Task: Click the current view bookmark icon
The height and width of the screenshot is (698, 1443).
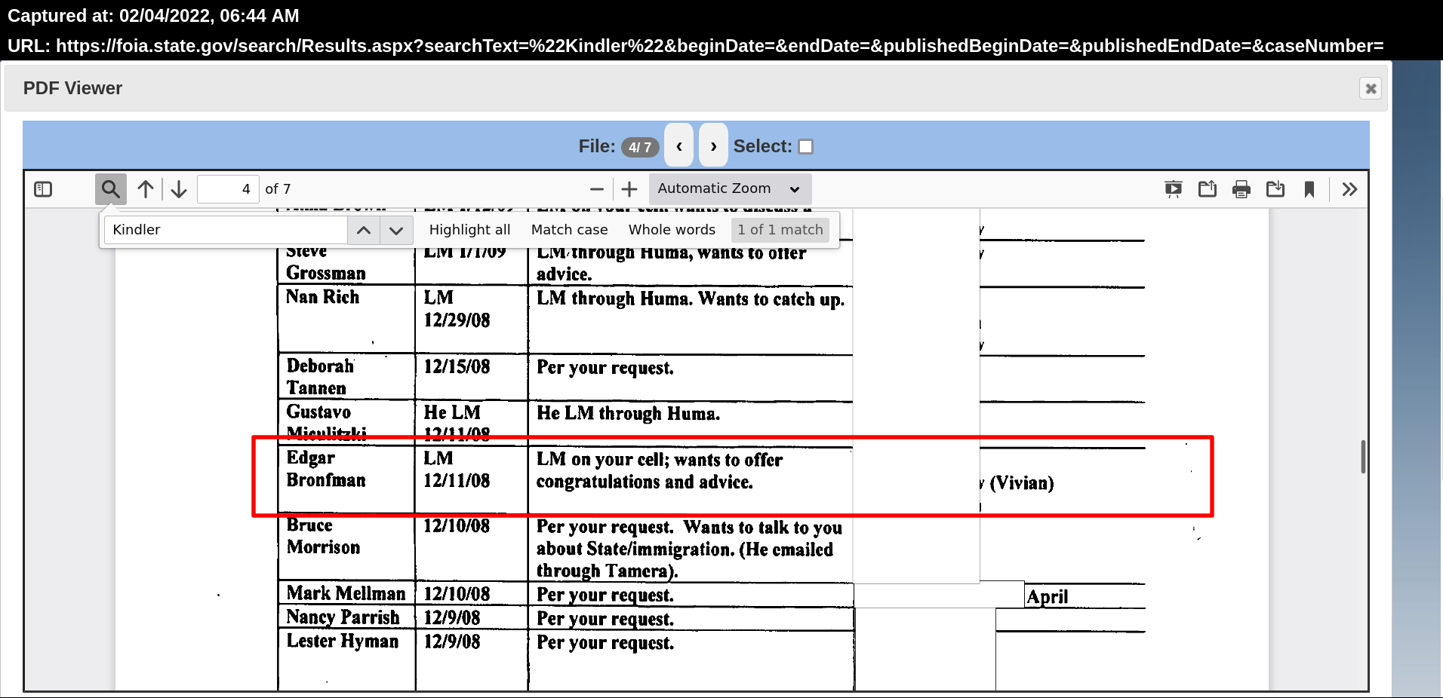Action: (x=1309, y=189)
